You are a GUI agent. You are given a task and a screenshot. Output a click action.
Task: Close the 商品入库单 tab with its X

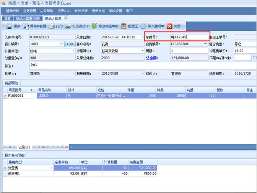(x=66, y=18)
